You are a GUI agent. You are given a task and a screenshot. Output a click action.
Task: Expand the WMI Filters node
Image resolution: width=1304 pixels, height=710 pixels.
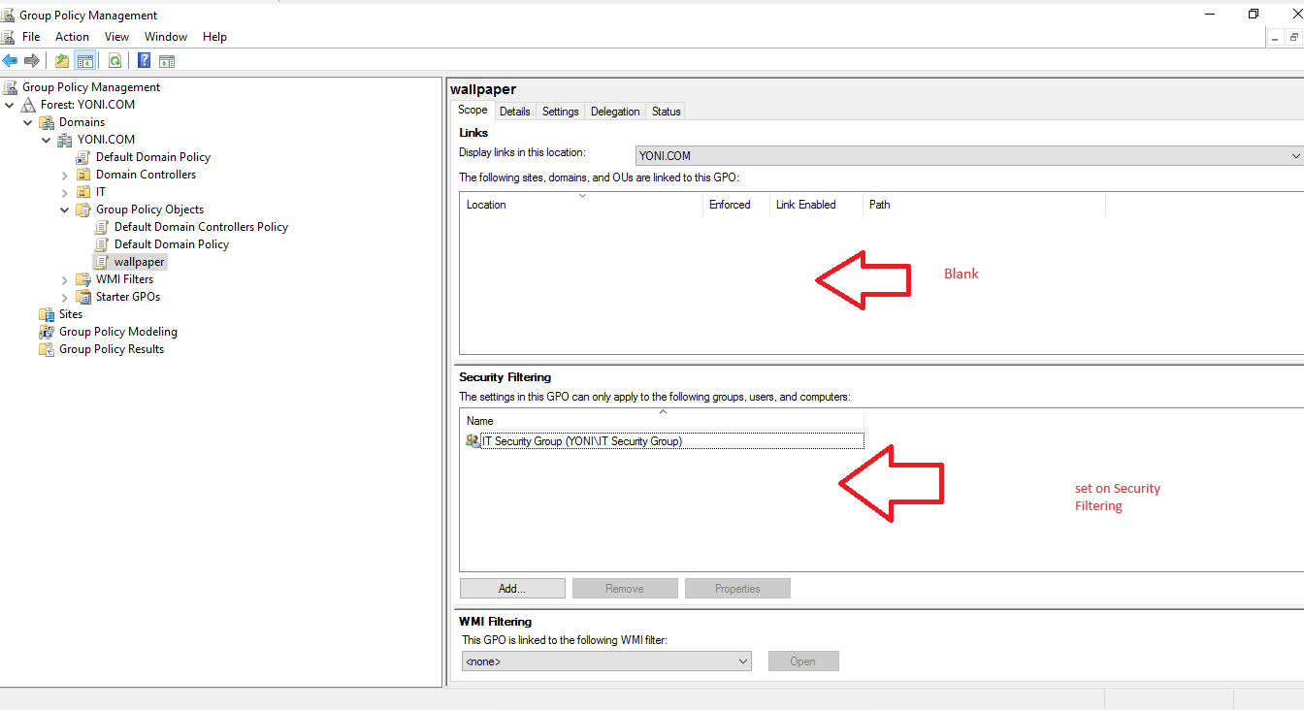[65, 279]
